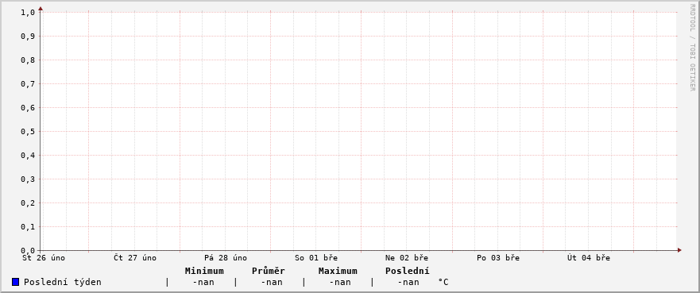Click the Čt 27 úno date label
Viewport: 700px width, 293px height.
tap(135, 258)
